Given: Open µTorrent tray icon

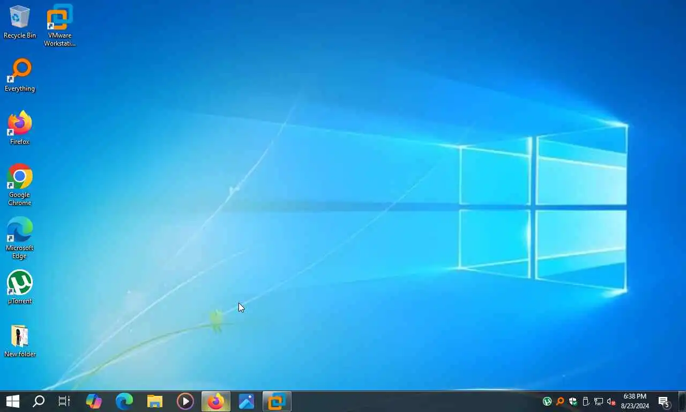Looking at the screenshot, I should click(547, 401).
